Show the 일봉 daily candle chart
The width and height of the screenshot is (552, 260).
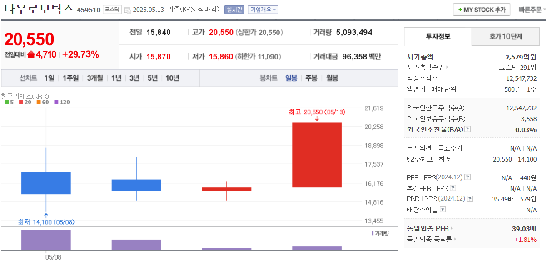coord(291,78)
